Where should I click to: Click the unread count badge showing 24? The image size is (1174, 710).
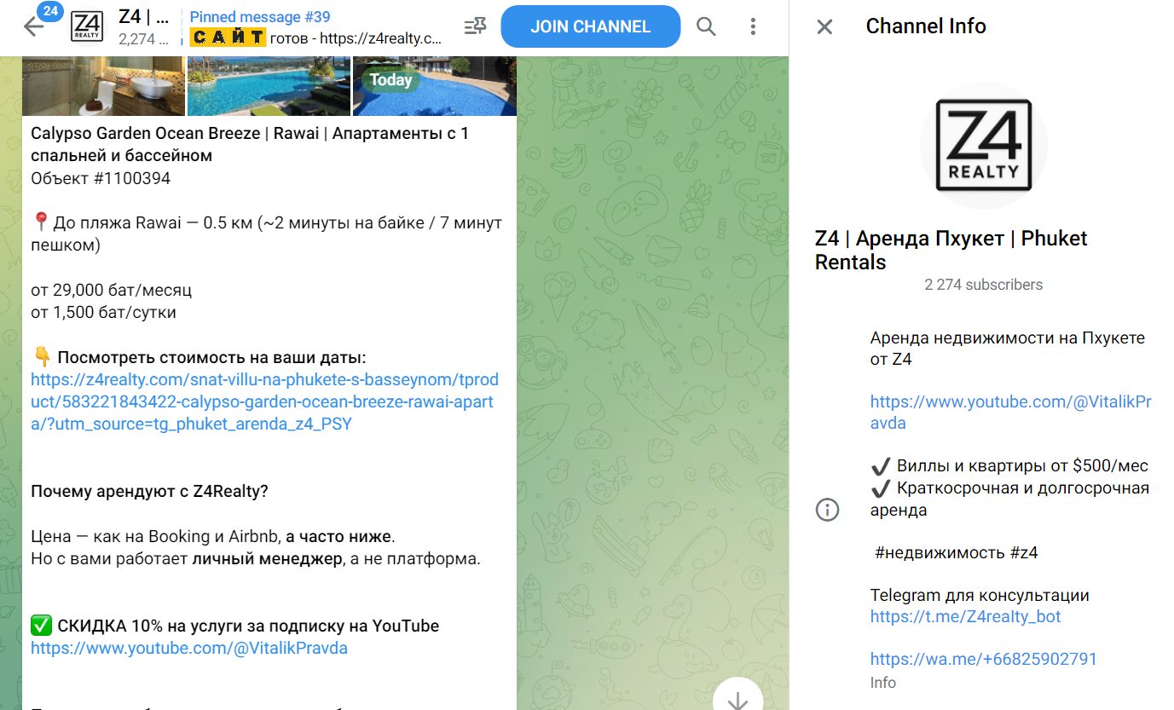[x=49, y=13]
